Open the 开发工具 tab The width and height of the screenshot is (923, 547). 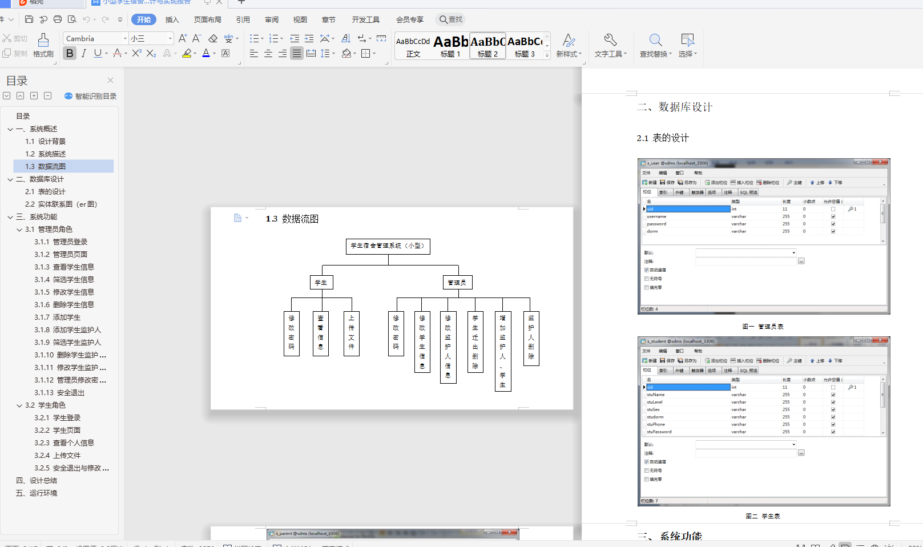point(365,19)
